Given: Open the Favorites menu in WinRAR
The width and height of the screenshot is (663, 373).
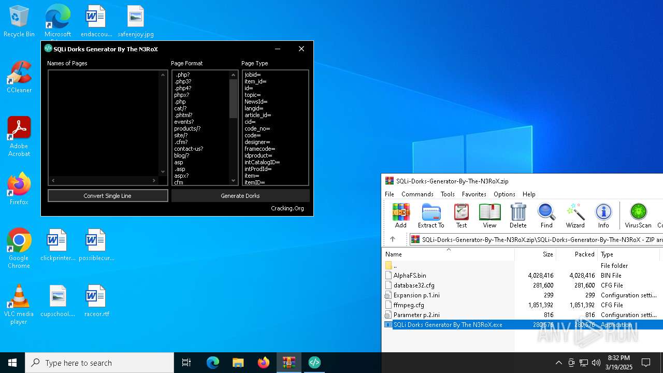Looking at the screenshot, I should coord(474,194).
